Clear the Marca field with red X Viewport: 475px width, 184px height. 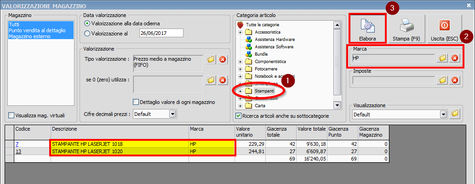click(454, 58)
